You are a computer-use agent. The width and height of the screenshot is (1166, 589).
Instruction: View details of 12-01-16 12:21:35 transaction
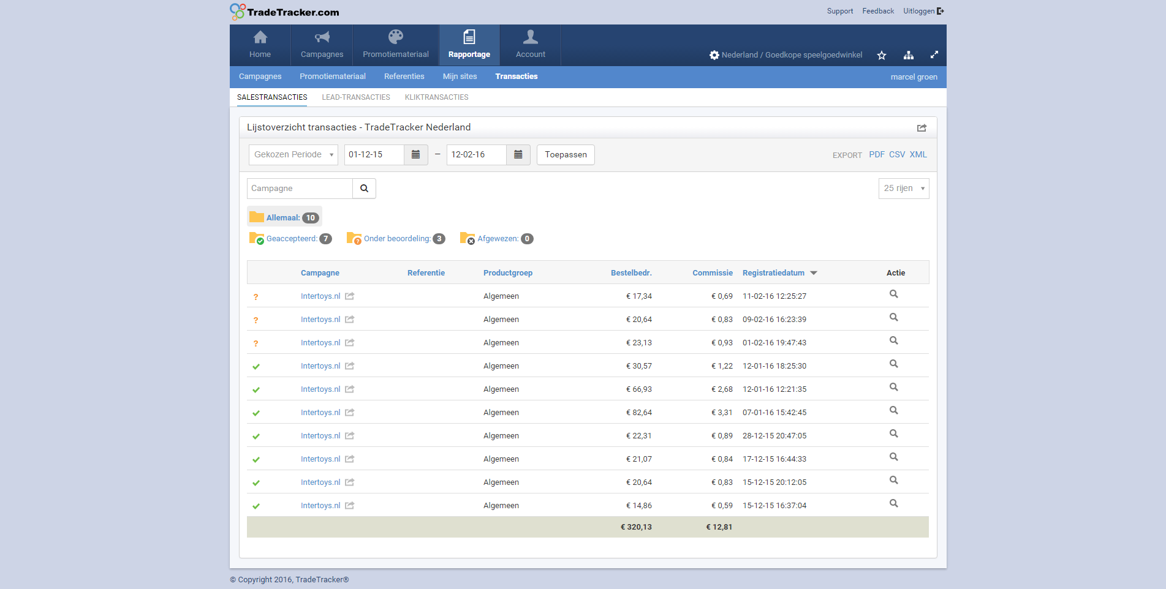pyautogui.click(x=894, y=387)
